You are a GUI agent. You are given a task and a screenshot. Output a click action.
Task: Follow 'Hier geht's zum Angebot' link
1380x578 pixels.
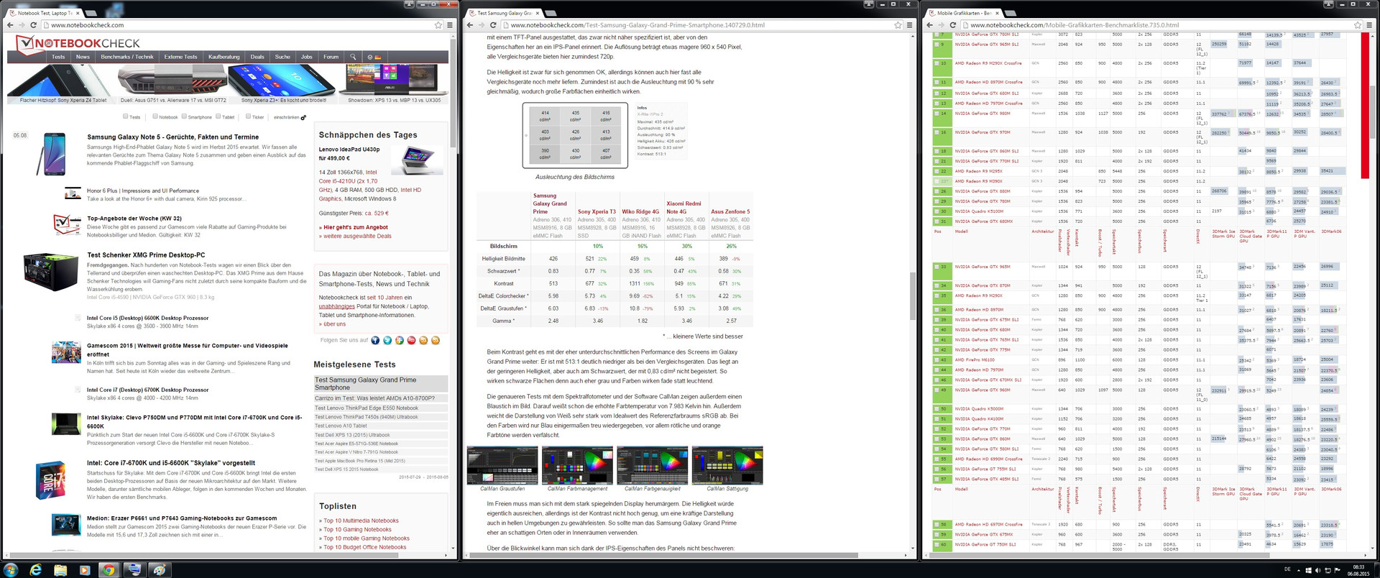click(356, 227)
